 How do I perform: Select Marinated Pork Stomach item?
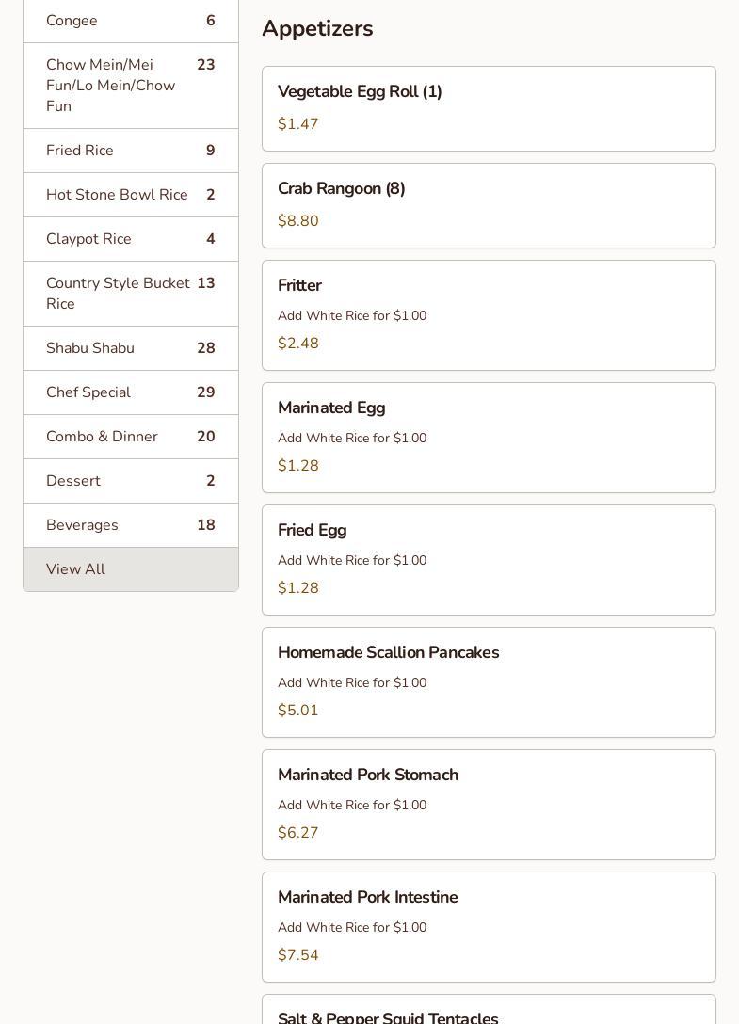(x=489, y=805)
